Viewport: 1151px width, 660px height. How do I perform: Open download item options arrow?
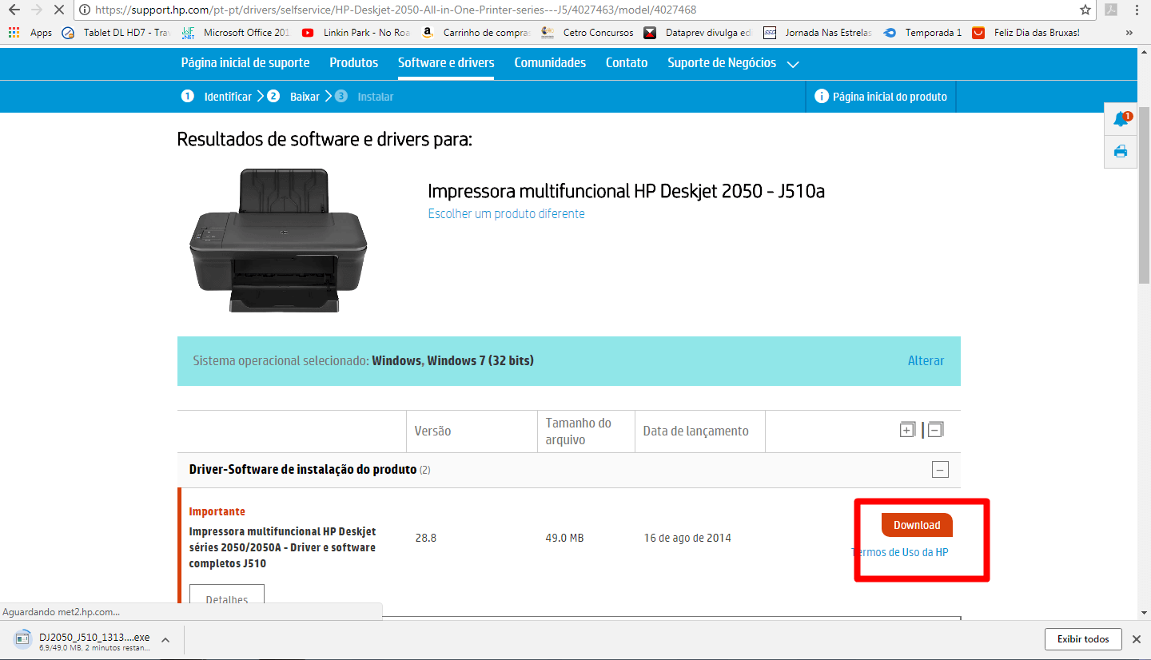[x=165, y=639]
